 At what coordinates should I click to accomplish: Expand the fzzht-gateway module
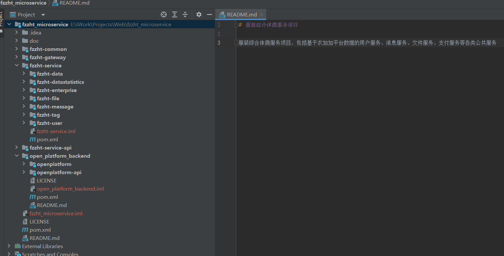coord(16,57)
